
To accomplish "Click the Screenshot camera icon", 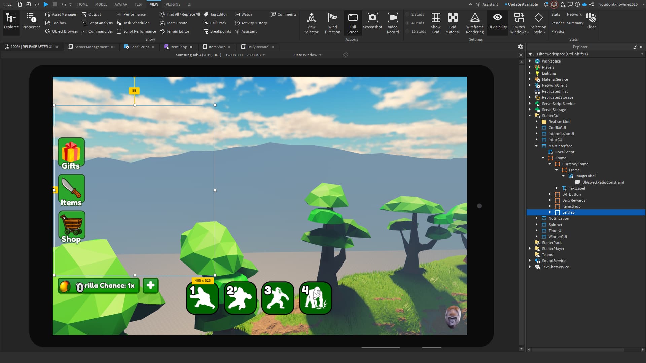I will coord(372,18).
